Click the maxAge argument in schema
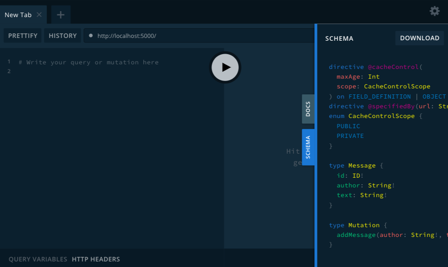 (x=349, y=77)
